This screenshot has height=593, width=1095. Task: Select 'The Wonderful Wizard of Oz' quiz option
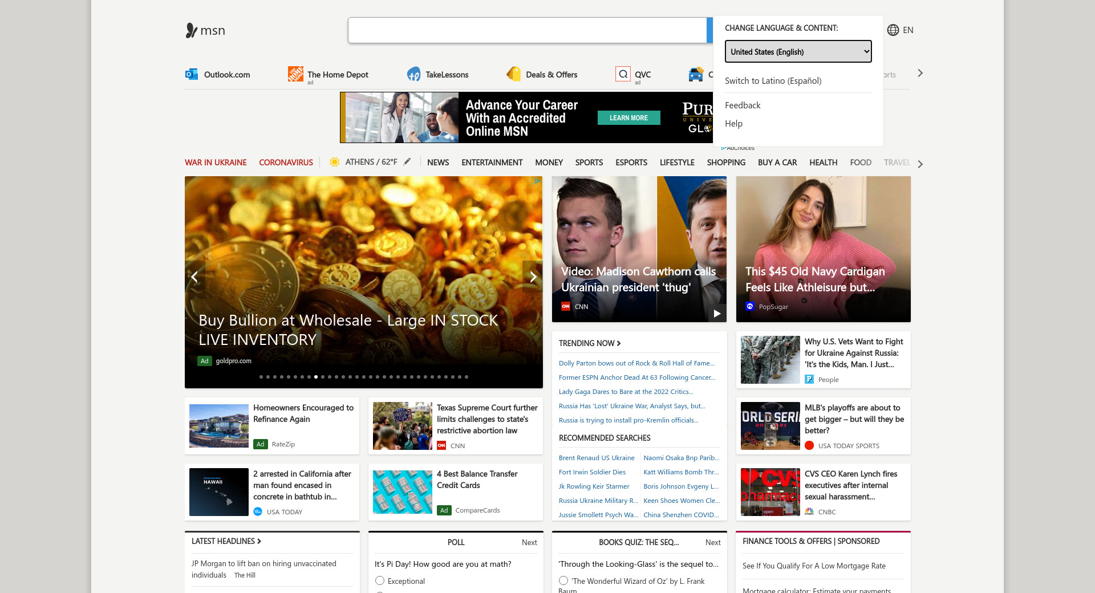pos(563,580)
